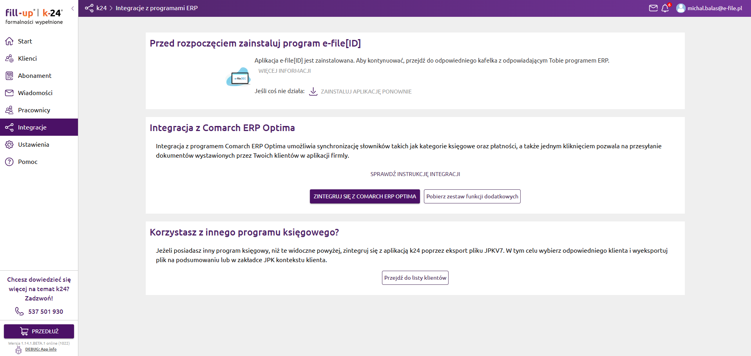Click the Pomoc question mark icon
The height and width of the screenshot is (356, 751).
click(9, 162)
